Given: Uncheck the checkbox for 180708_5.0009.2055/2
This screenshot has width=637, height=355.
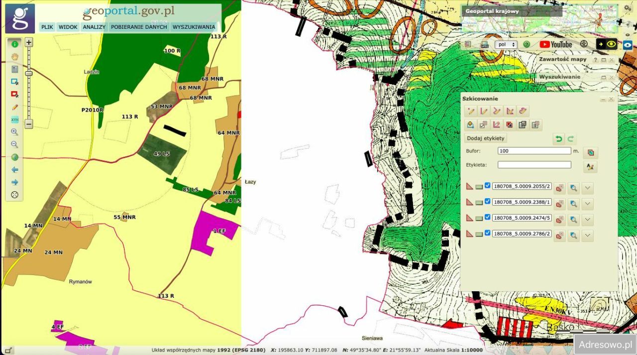Looking at the screenshot, I should [x=488, y=186].
